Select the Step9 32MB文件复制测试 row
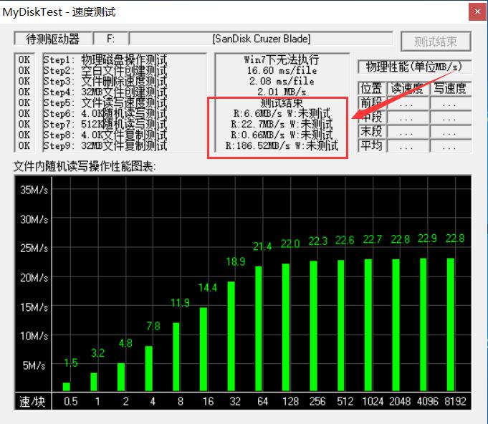The width and height of the screenshot is (488, 424). click(x=104, y=146)
